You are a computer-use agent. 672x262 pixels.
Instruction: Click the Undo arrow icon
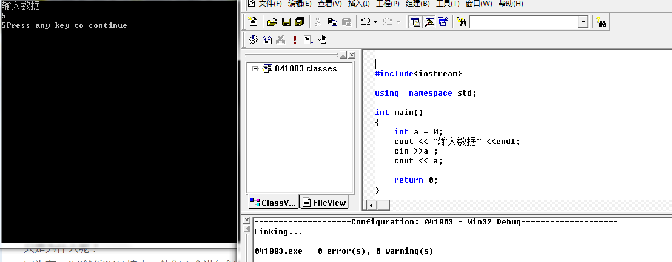click(366, 22)
